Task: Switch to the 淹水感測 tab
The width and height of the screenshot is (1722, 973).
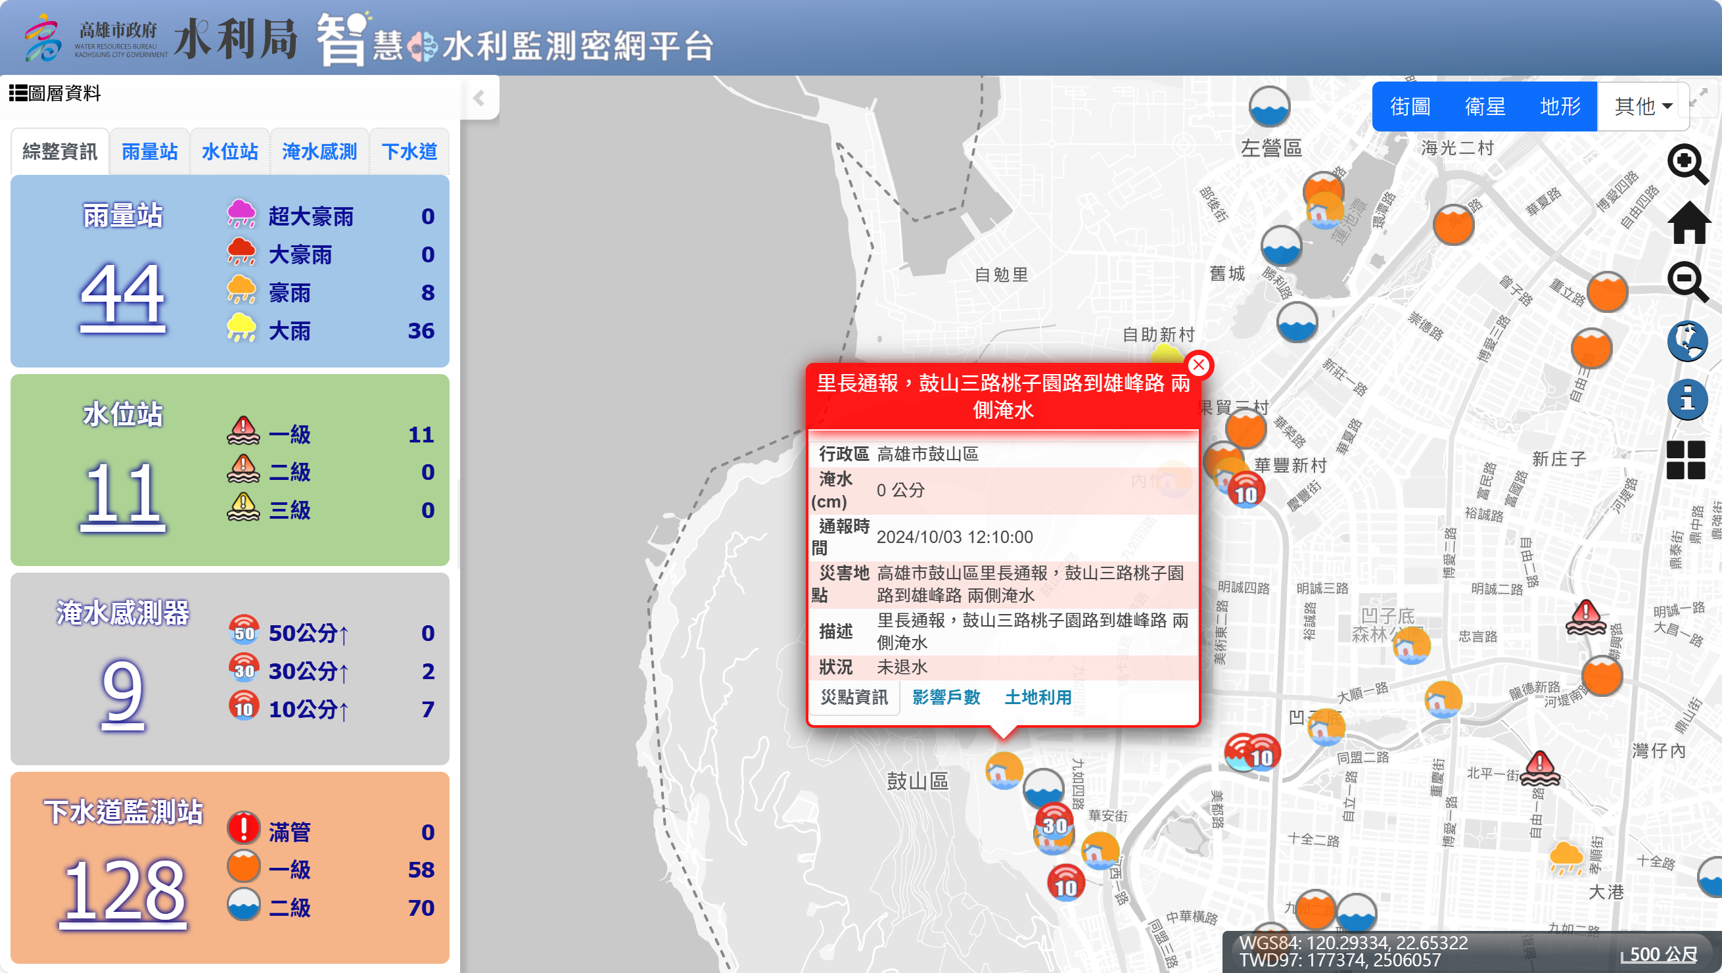Action: click(x=319, y=152)
